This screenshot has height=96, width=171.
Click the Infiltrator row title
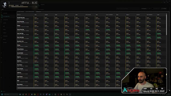19,73
